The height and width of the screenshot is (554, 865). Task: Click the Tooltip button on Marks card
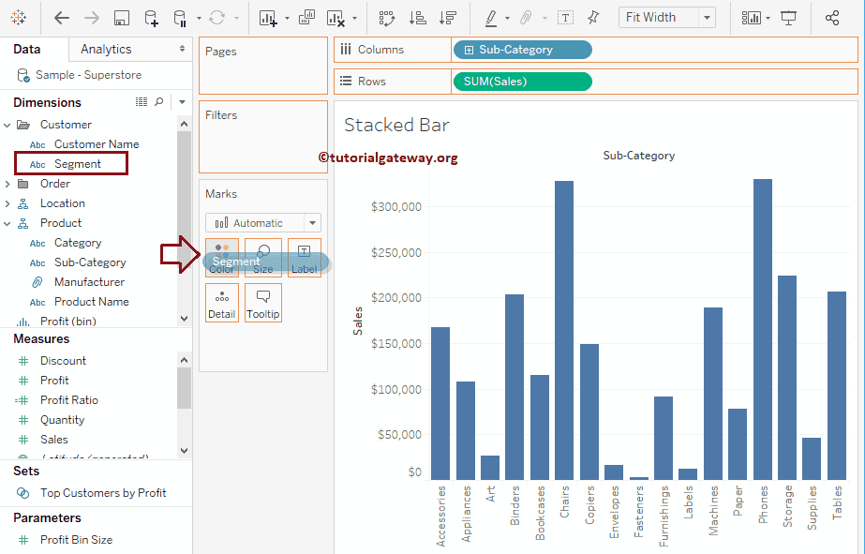click(263, 304)
